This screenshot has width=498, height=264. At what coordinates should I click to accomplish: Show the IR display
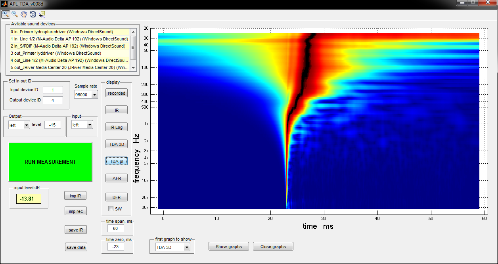[117, 110]
